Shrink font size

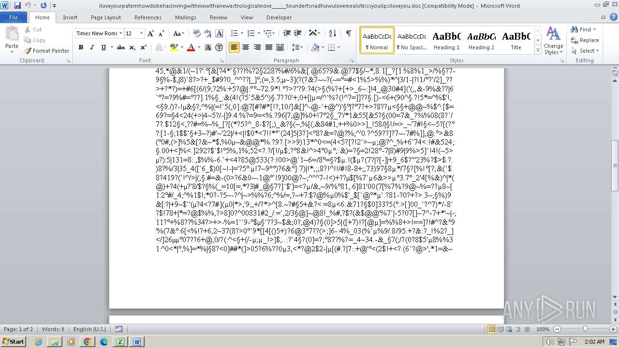[x=161, y=33]
